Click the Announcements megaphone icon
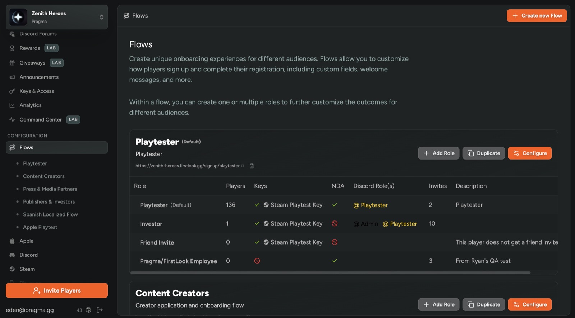The width and height of the screenshot is (575, 318). [x=12, y=77]
